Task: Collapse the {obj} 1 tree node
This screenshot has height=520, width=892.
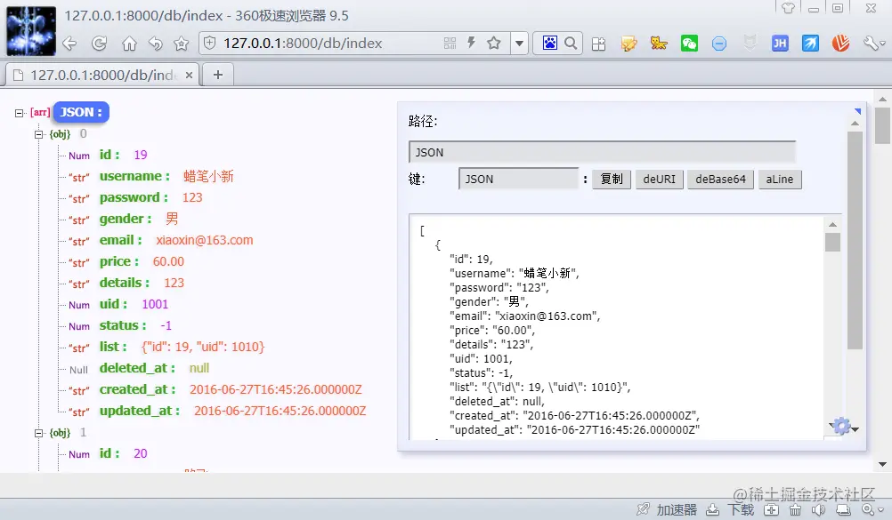Action: (x=38, y=433)
